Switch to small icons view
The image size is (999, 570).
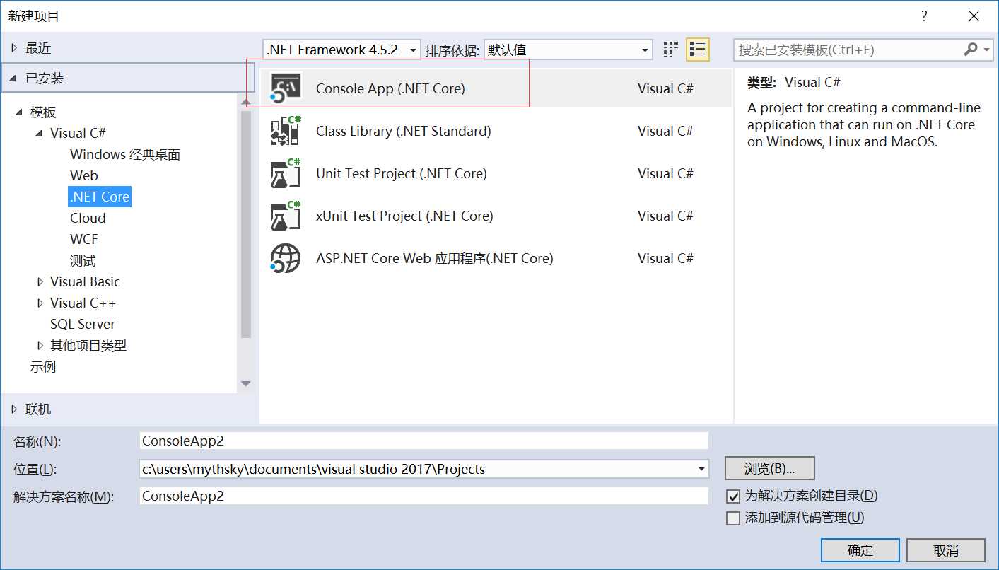(671, 50)
